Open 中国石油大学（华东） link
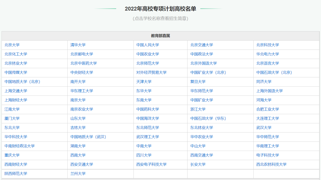 208,119
